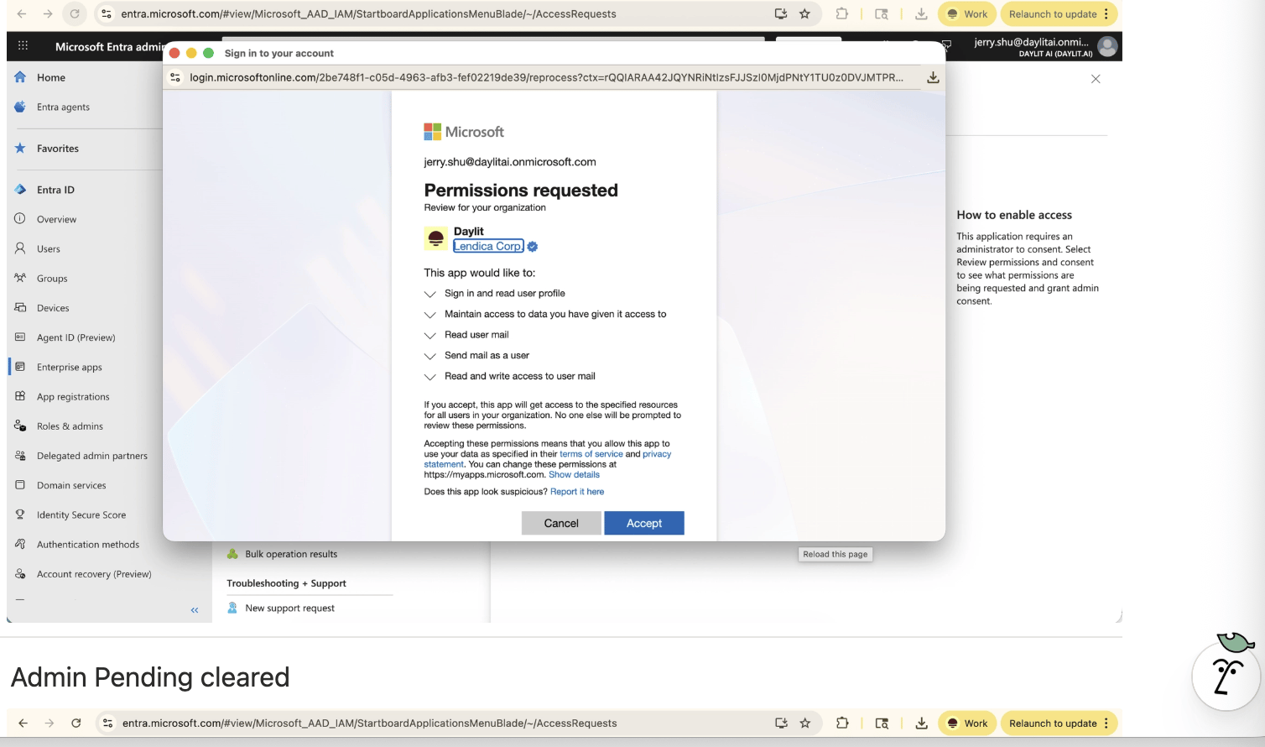Click the Reload this page tooltip button

pos(836,554)
